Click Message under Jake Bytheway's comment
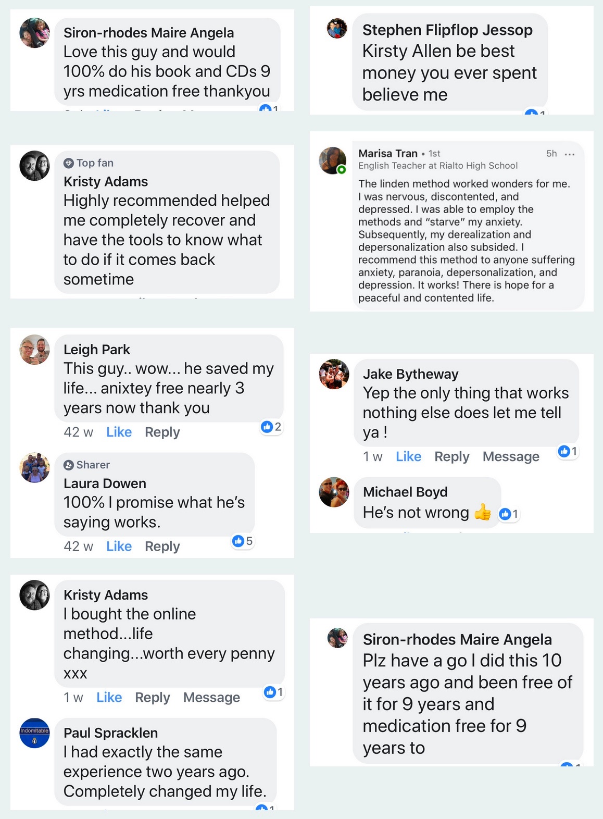The width and height of the screenshot is (603, 819). [x=511, y=456]
